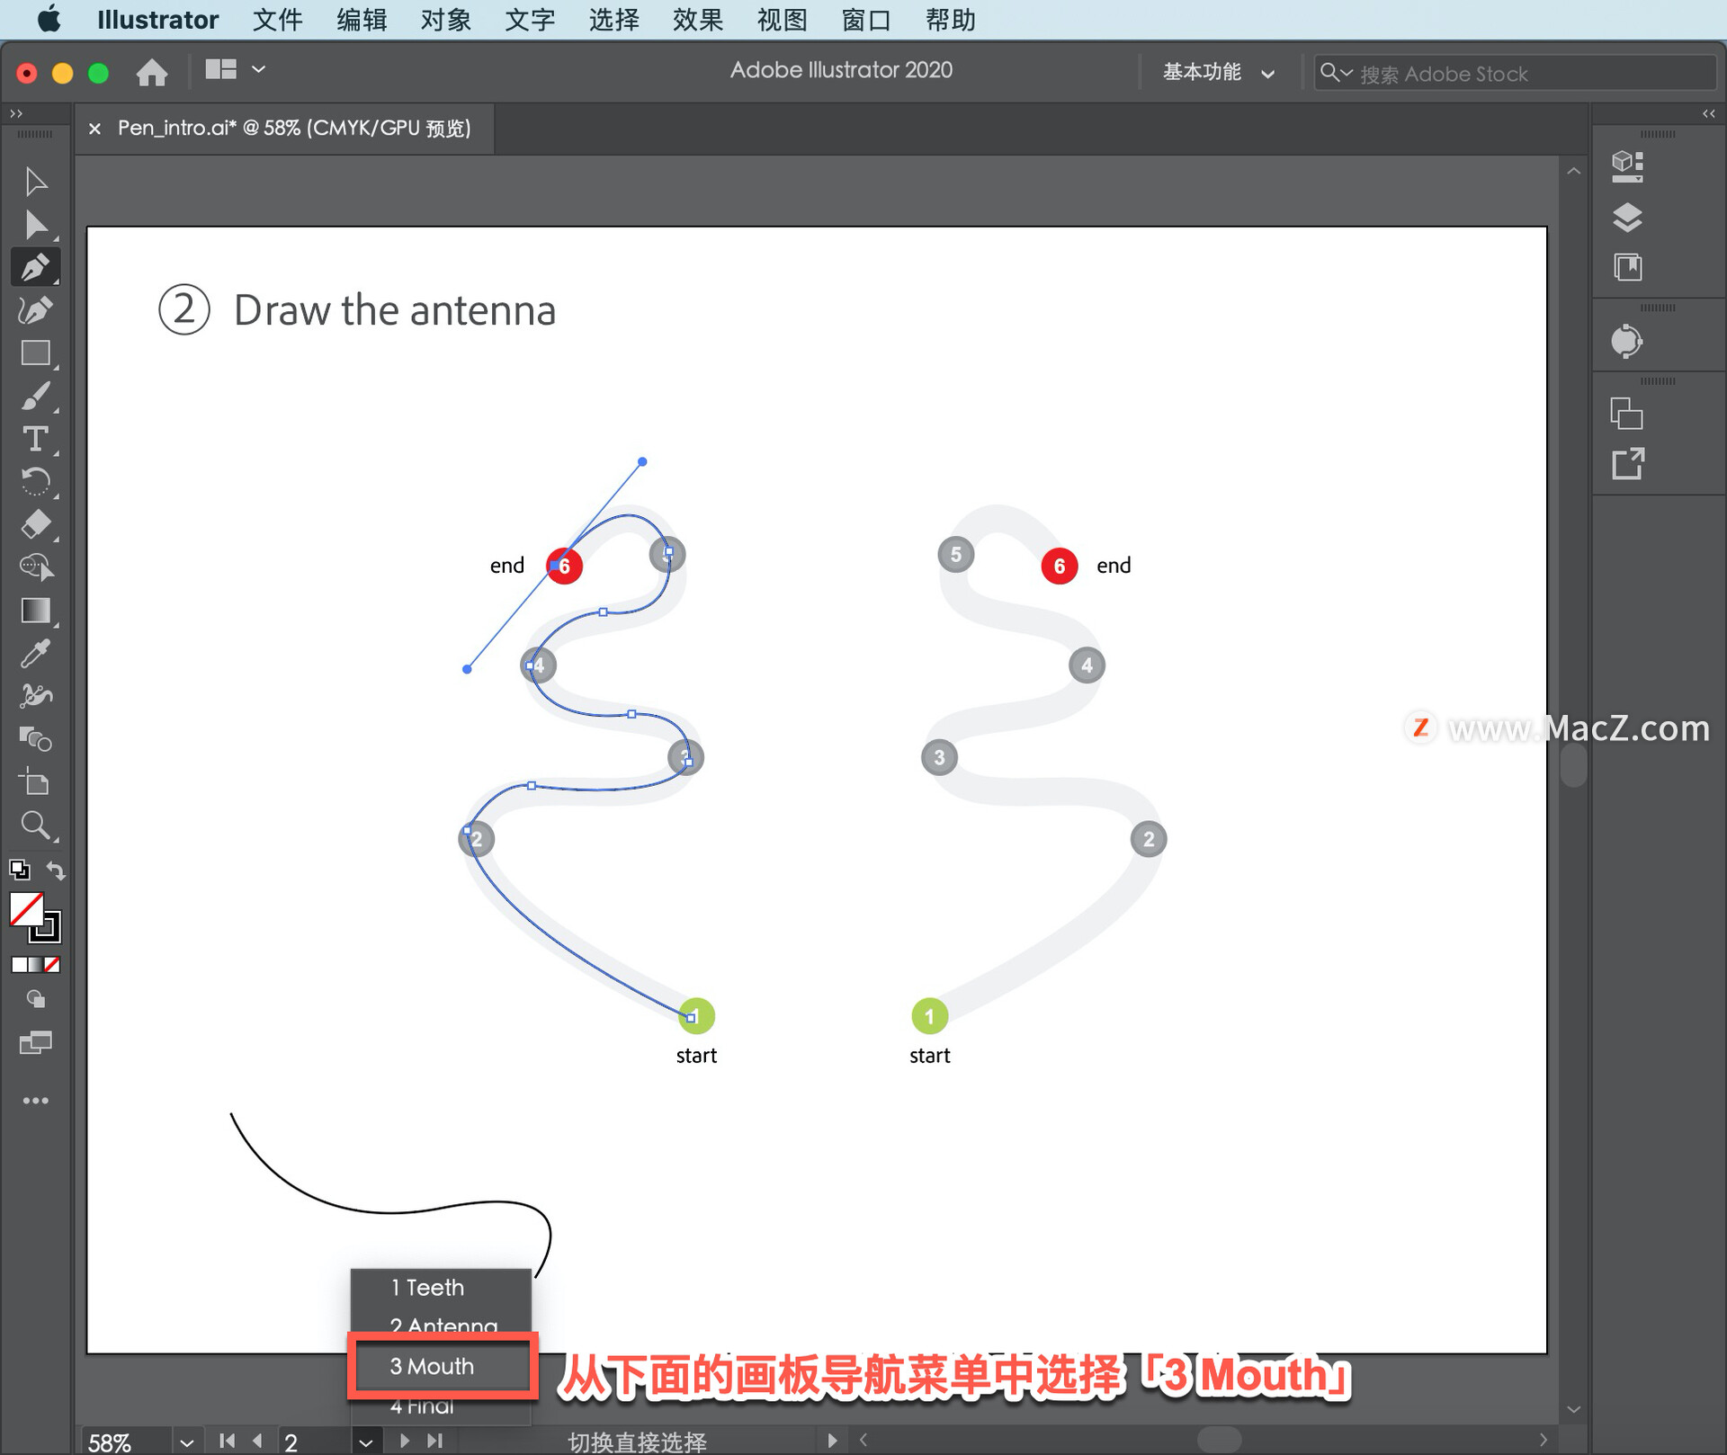Open the Layers panel

click(x=1626, y=218)
